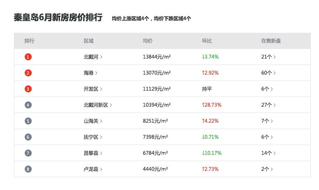This screenshot has height=190, width=319.
Task: Select the 山海关 district
Action: click(93, 121)
